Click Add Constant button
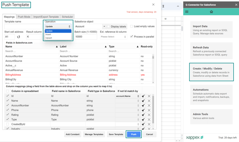Image resolution: width=239 pixels, height=142 pixels. point(73,134)
